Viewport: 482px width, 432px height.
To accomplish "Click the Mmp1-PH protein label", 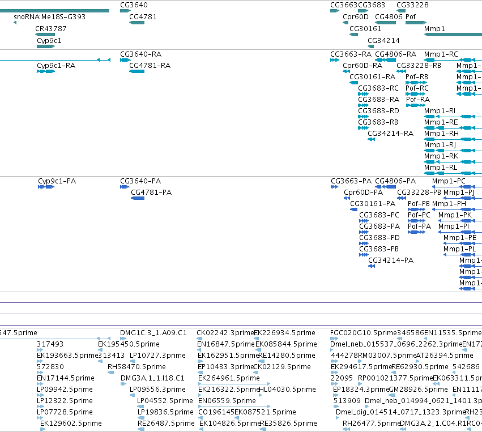I will [449, 204].
